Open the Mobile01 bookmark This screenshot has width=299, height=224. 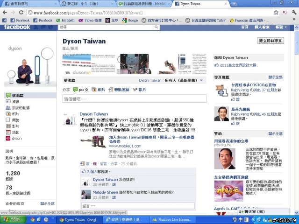(x=65, y=20)
